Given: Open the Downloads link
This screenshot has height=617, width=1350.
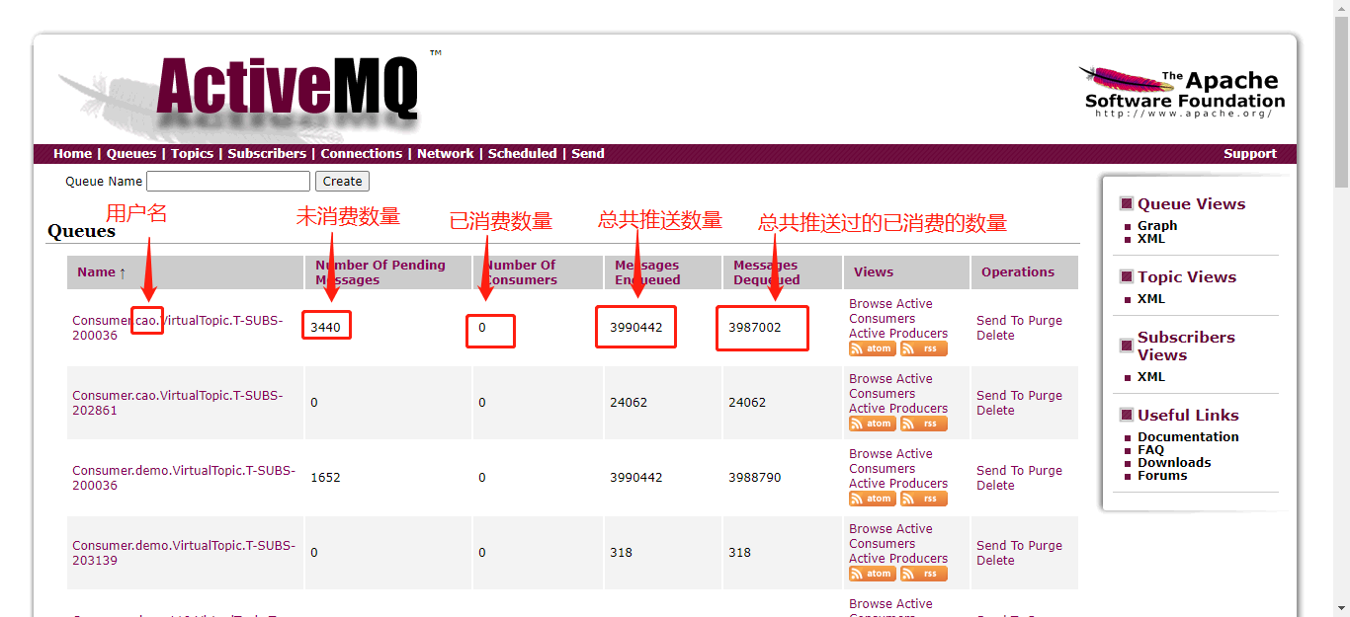Looking at the screenshot, I should 1174,463.
